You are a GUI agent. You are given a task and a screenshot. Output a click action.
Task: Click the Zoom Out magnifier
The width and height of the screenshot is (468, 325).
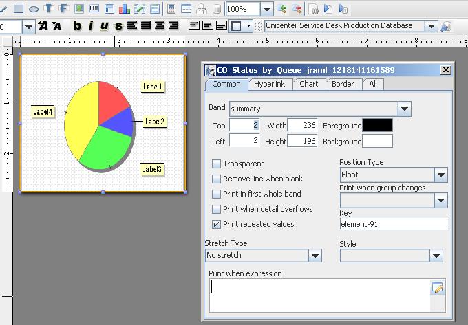pyautogui.click(x=297, y=9)
